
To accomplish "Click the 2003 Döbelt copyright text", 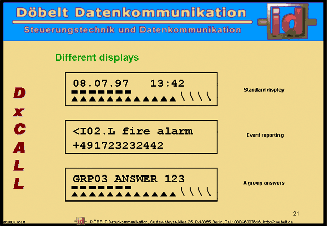I will point(14,222).
